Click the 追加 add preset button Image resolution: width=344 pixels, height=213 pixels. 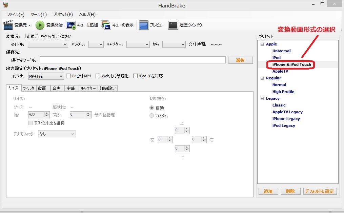pyautogui.click(x=268, y=191)
